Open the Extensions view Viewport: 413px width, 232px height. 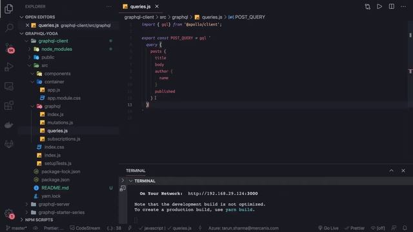(x=9, y=106)
